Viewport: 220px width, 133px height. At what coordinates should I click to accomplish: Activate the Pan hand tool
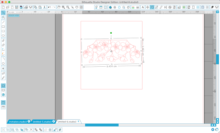pyautogui.click(x=59, y=7)
